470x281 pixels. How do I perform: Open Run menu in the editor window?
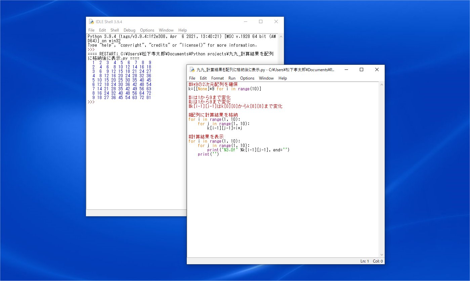(x=232, y=78)
